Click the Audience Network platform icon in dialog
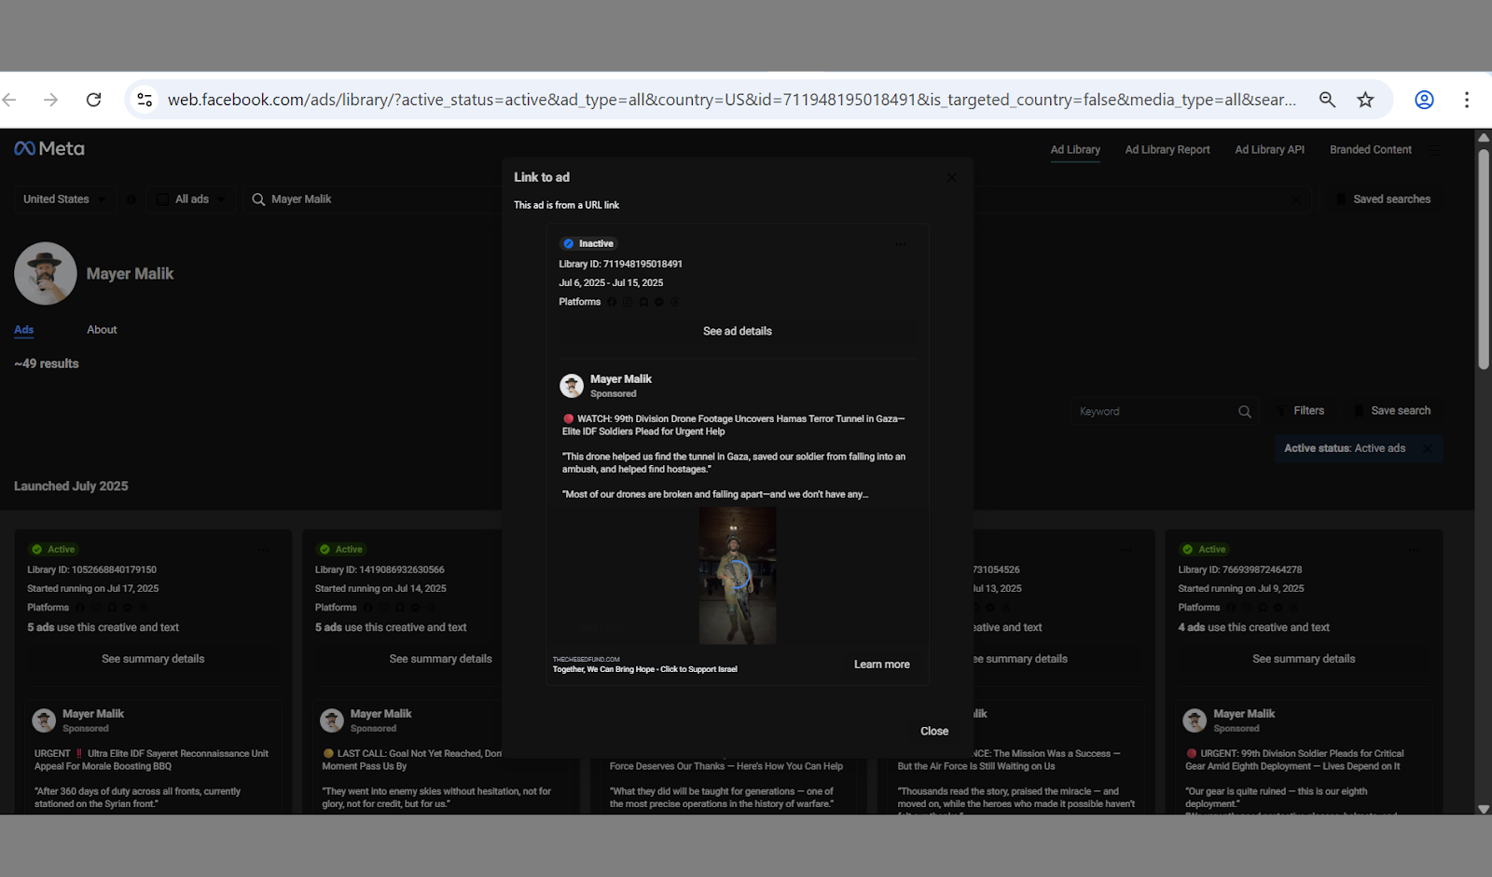The width and height of the screenshot is (1492, 877). pos(643,302)
